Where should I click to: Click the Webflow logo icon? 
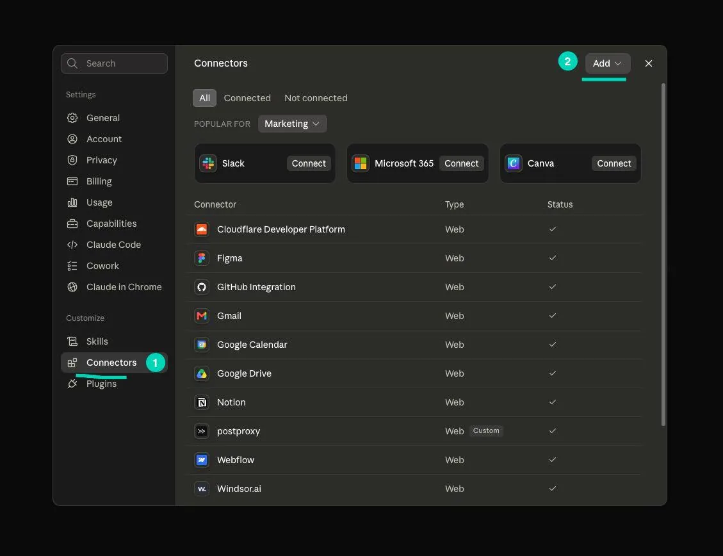202,460
